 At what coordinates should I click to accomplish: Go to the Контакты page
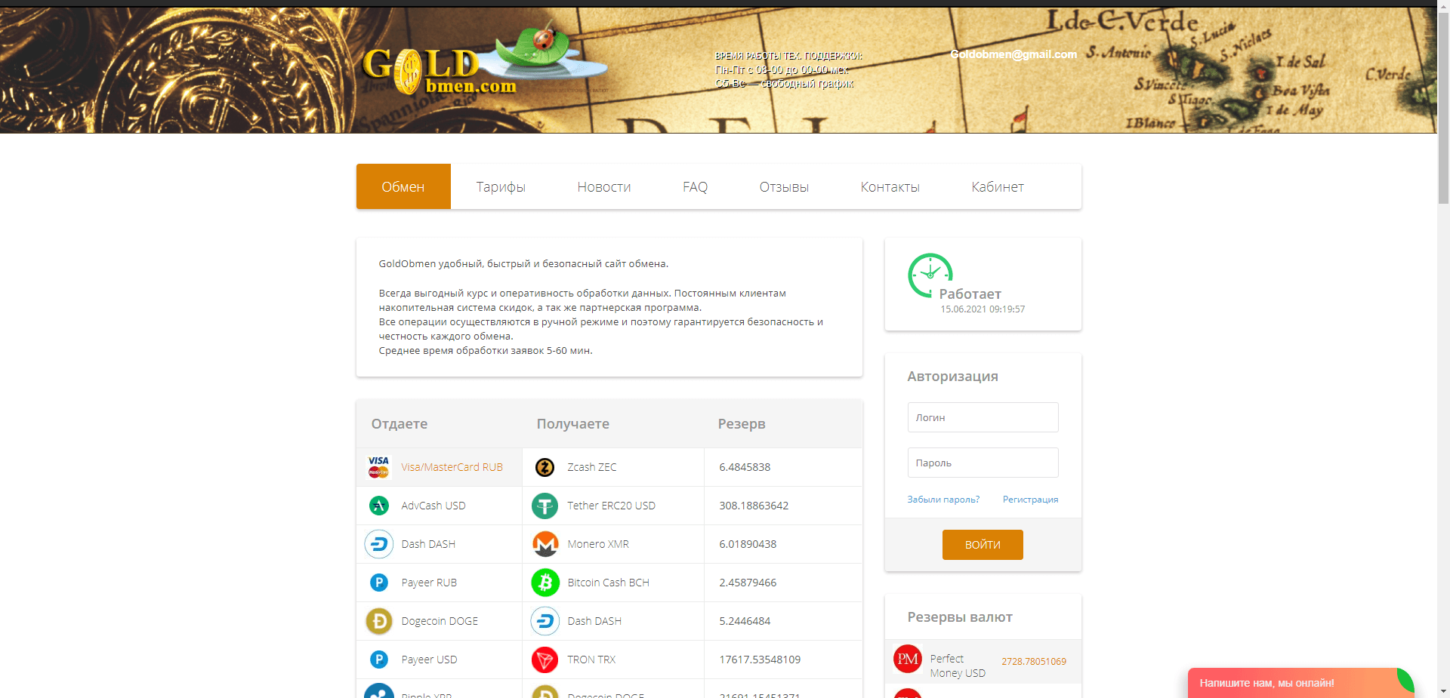coord(890,186)
